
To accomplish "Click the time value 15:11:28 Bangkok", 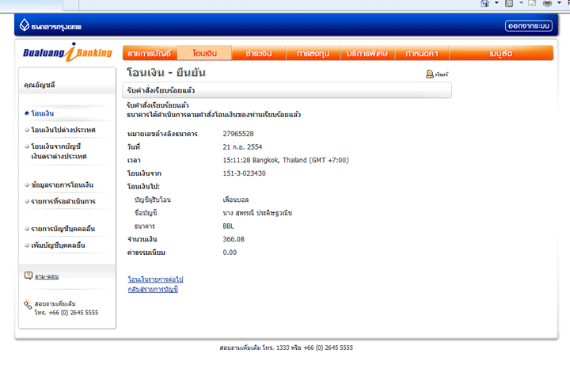I will pyautogui.click(x=286, y=160).
